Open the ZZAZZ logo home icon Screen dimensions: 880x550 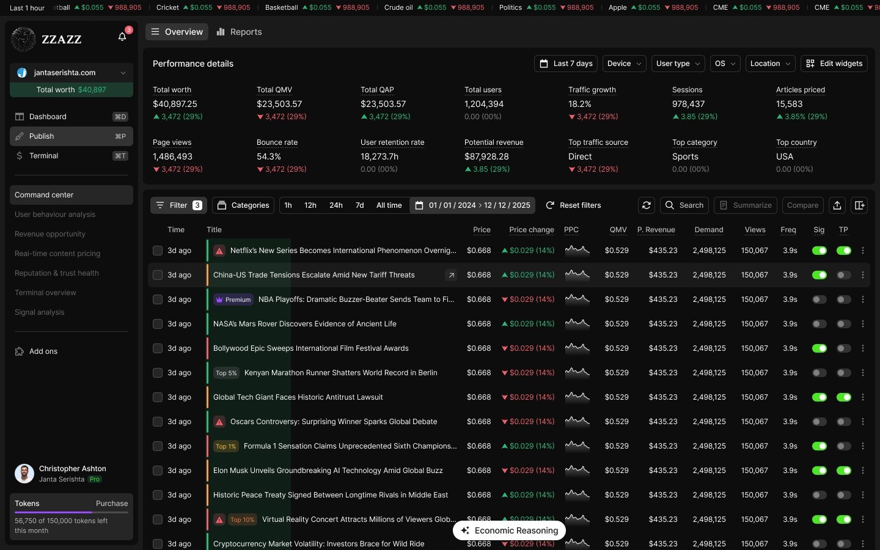[23, 38]
